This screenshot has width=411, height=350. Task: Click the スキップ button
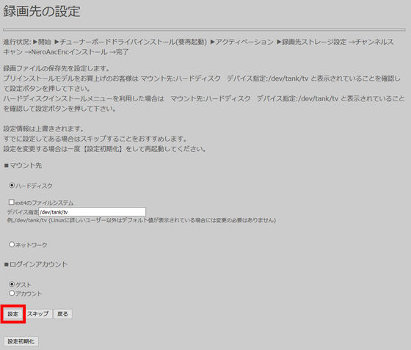pos(38,314)
